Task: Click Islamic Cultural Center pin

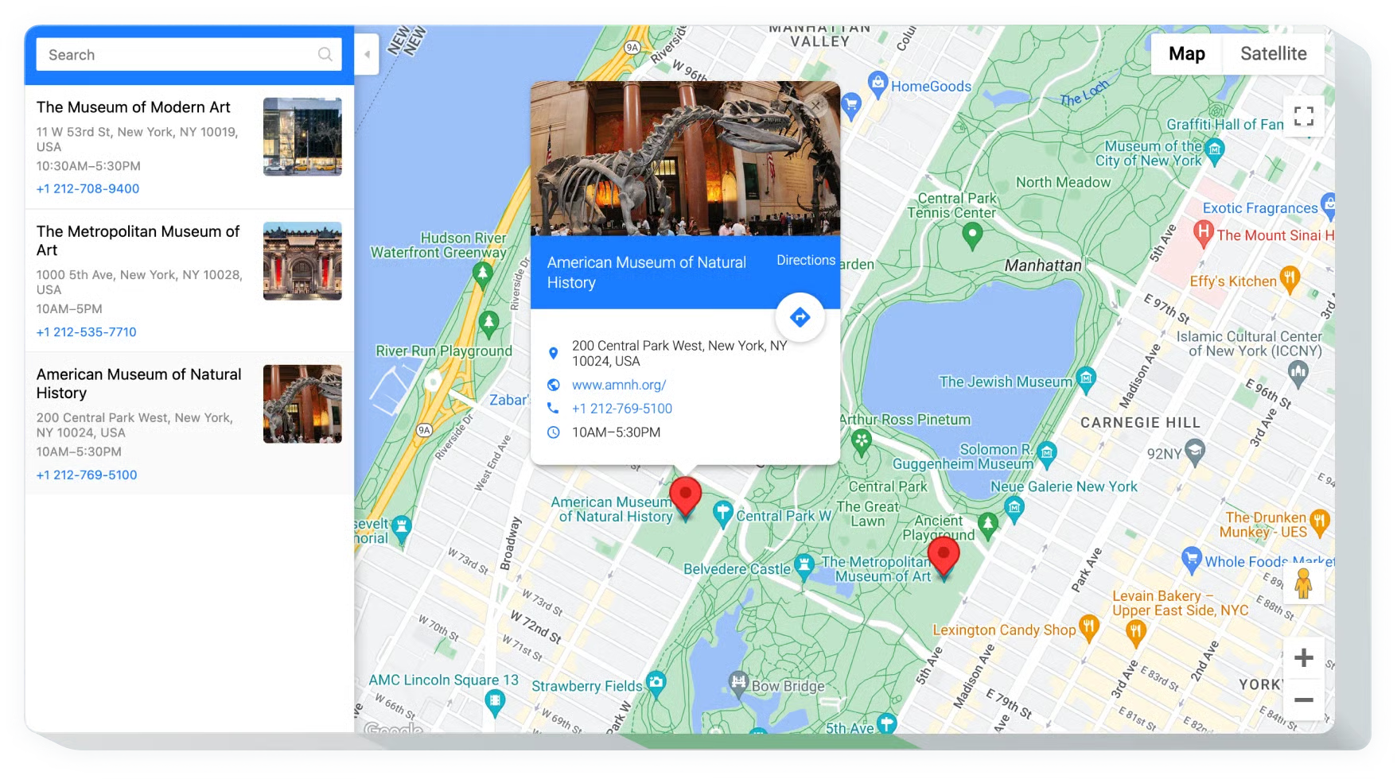Action: click(1298, 373)
